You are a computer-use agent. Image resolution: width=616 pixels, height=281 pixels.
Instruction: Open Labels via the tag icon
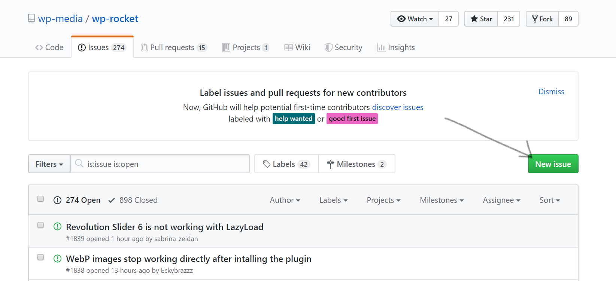(267, 164)
